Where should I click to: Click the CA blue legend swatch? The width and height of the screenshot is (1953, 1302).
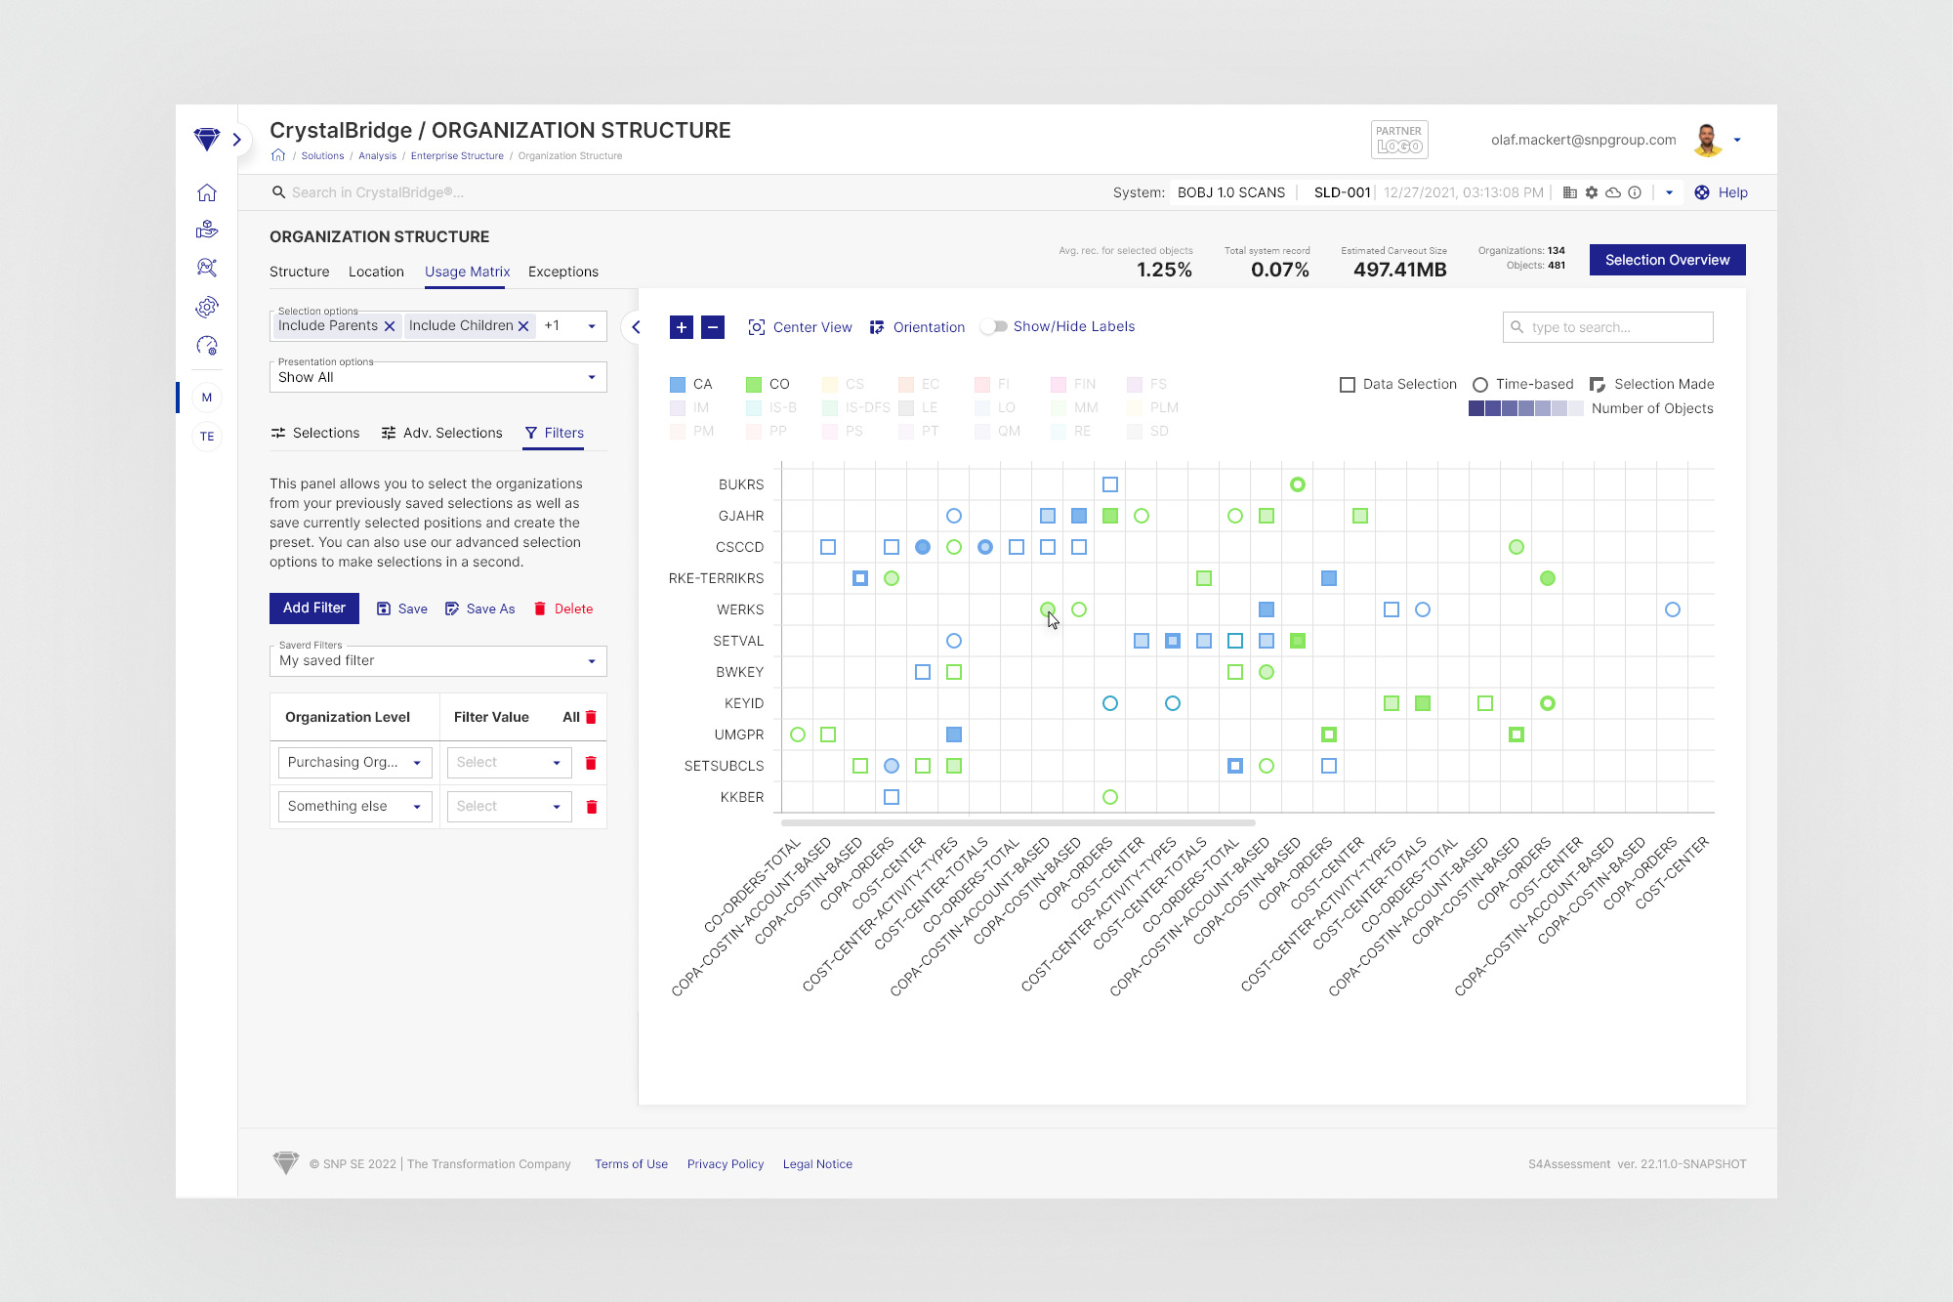678,384
